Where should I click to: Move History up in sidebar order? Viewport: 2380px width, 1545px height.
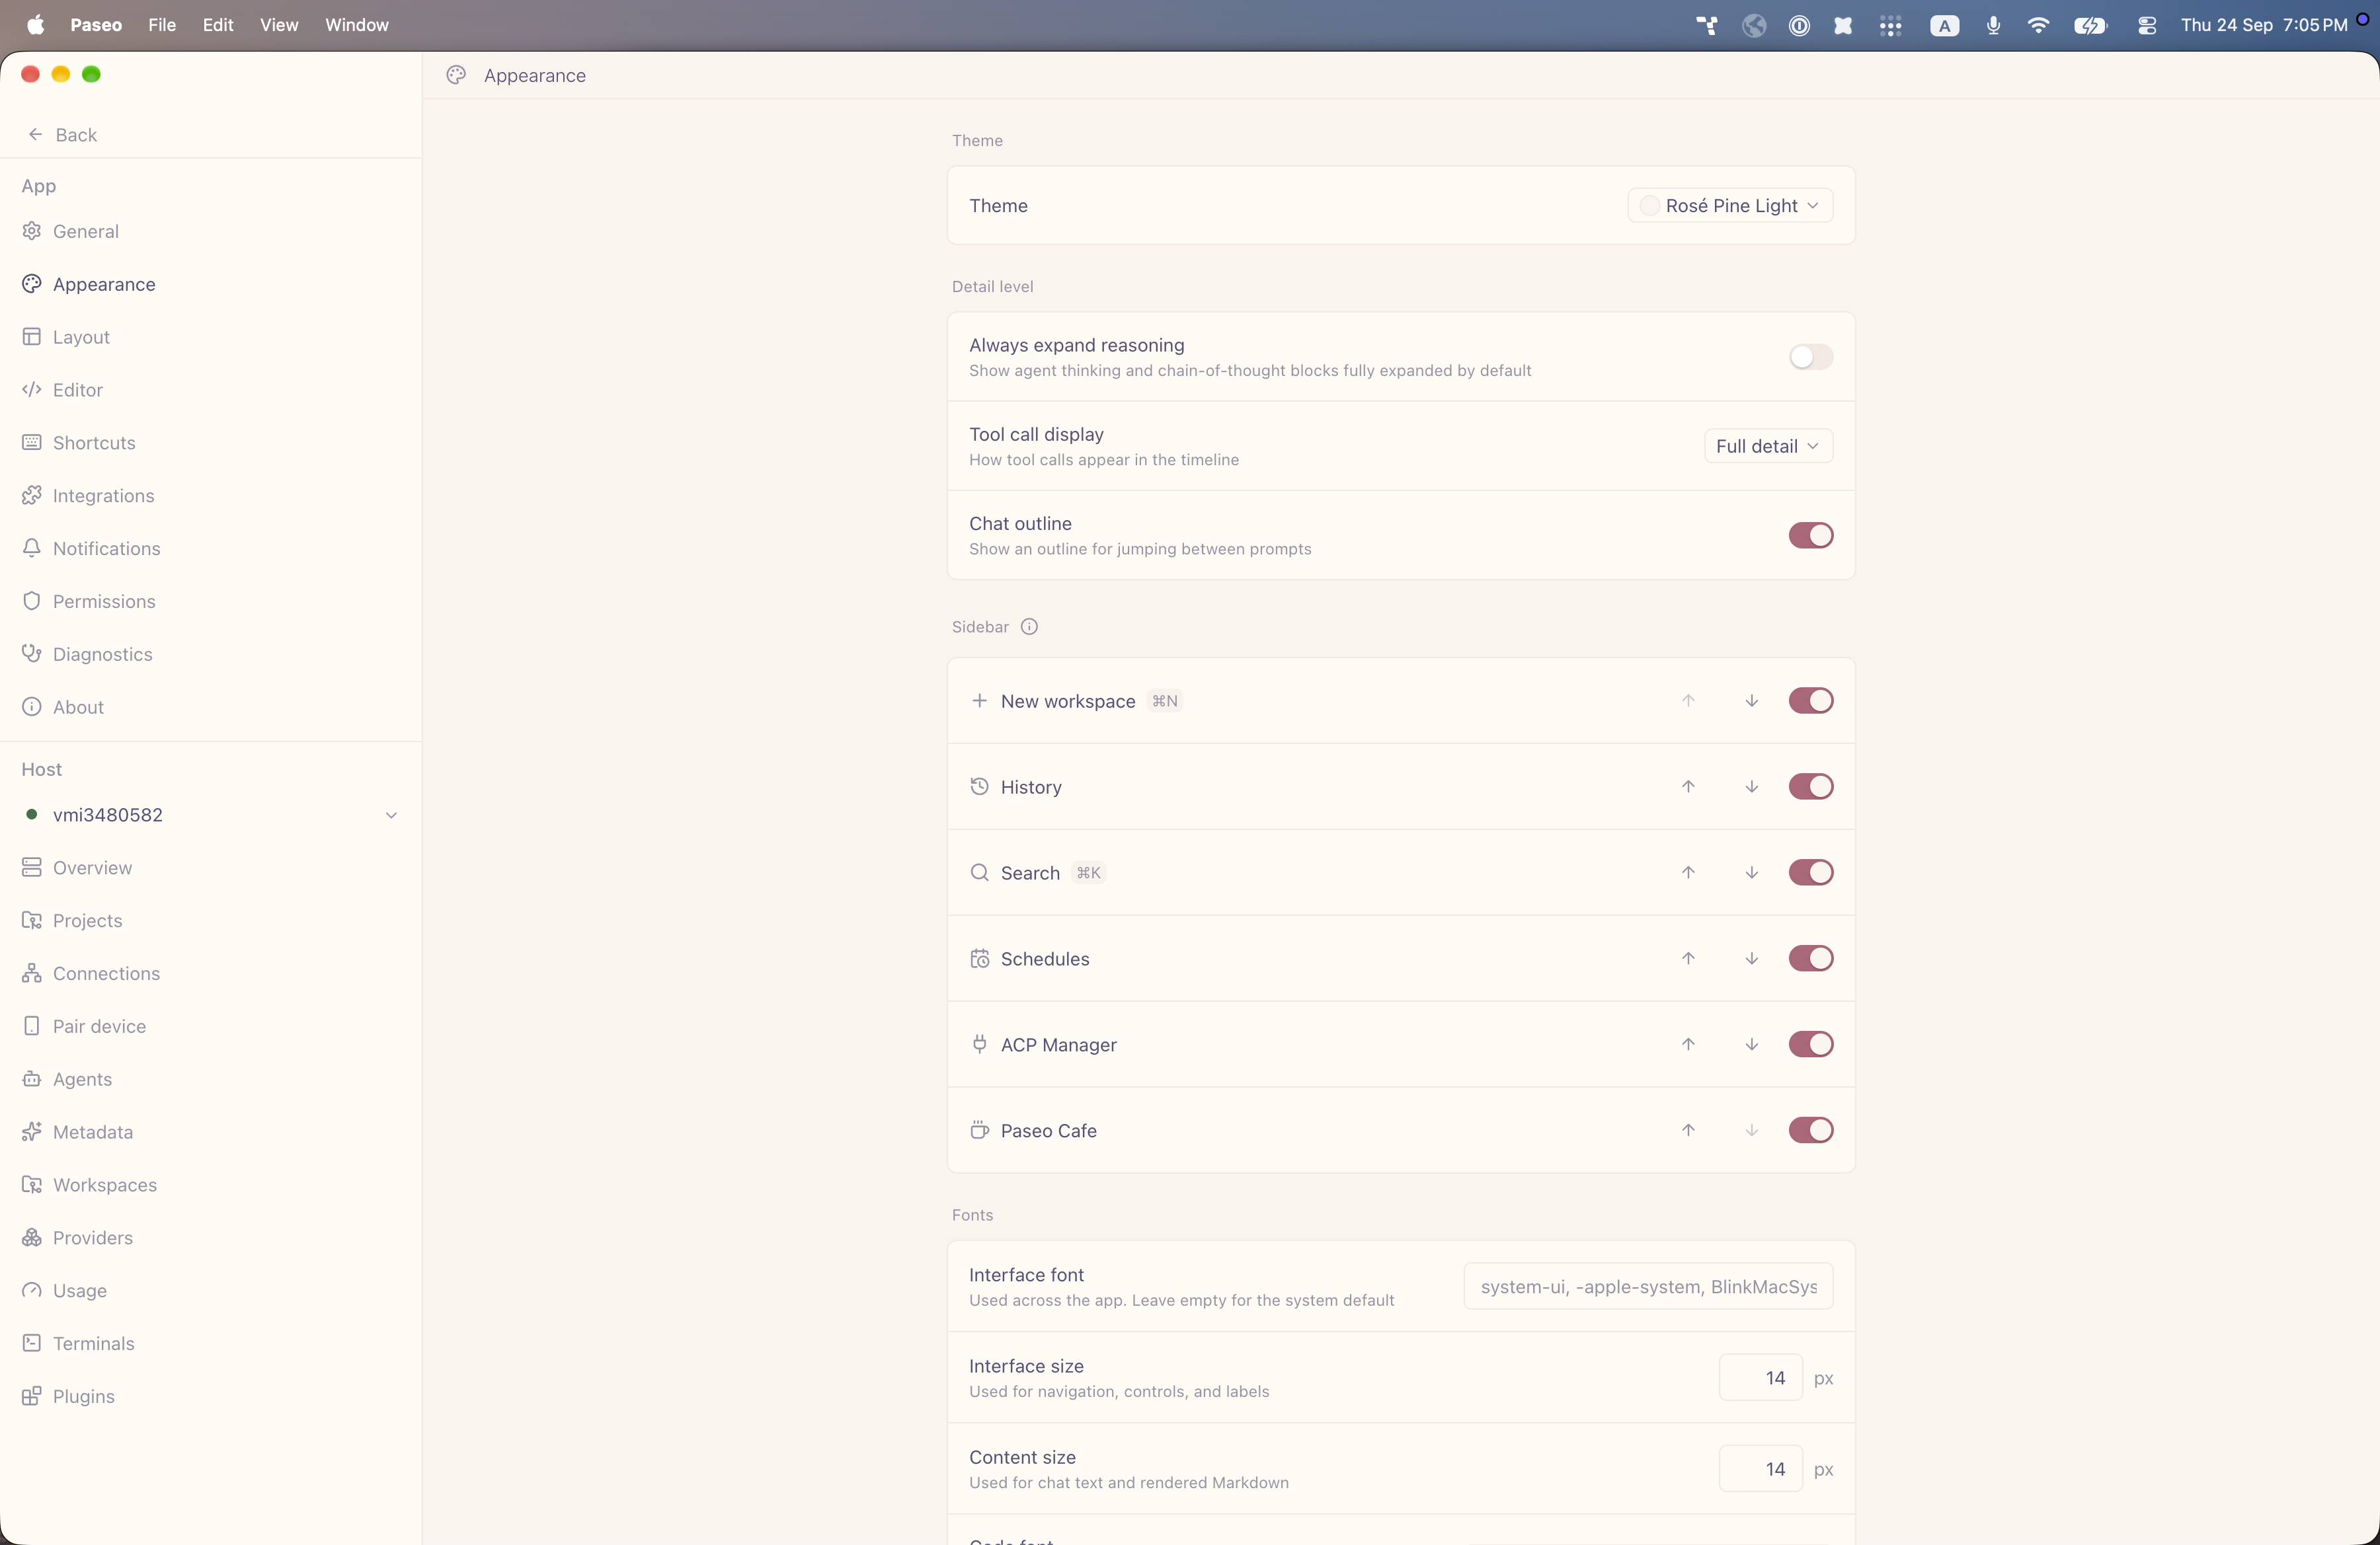click(x=1688, y=786)
